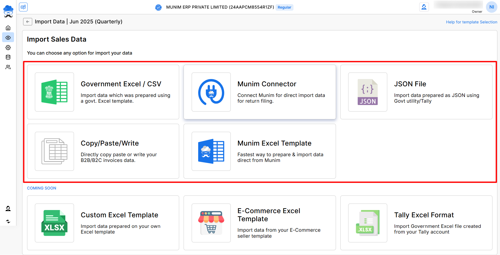Click 'Import data prepared as JSON' description
500x255 pixels.
click(437, 98)
